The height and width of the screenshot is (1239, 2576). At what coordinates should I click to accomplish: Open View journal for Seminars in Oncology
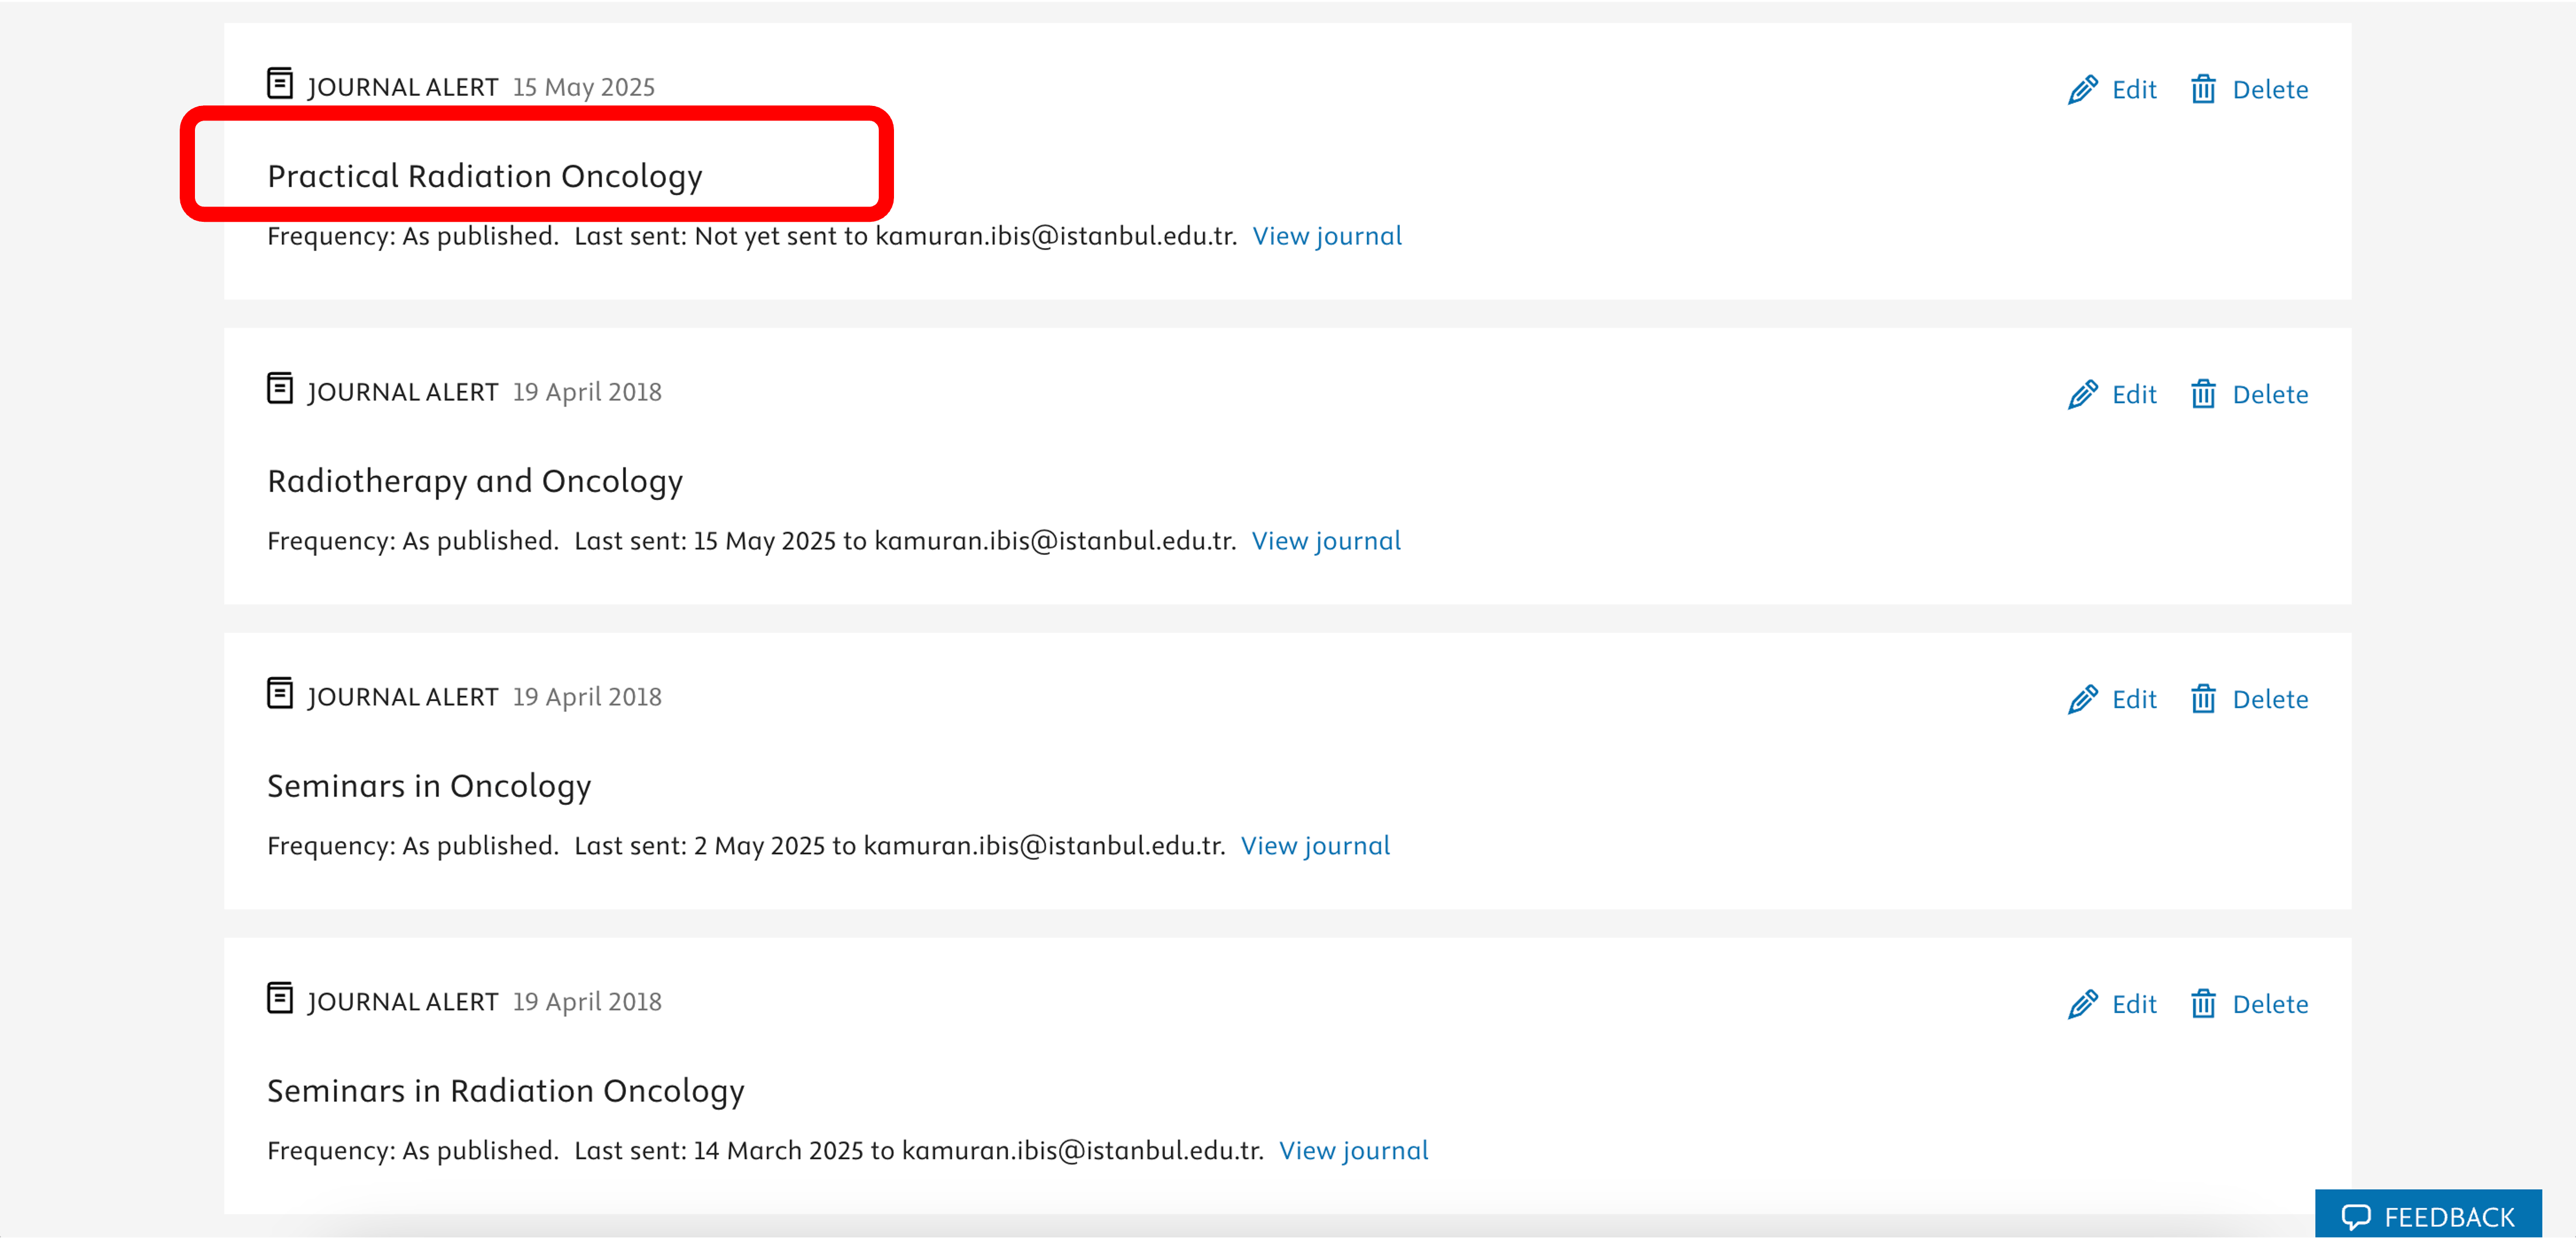(1315, 847)
